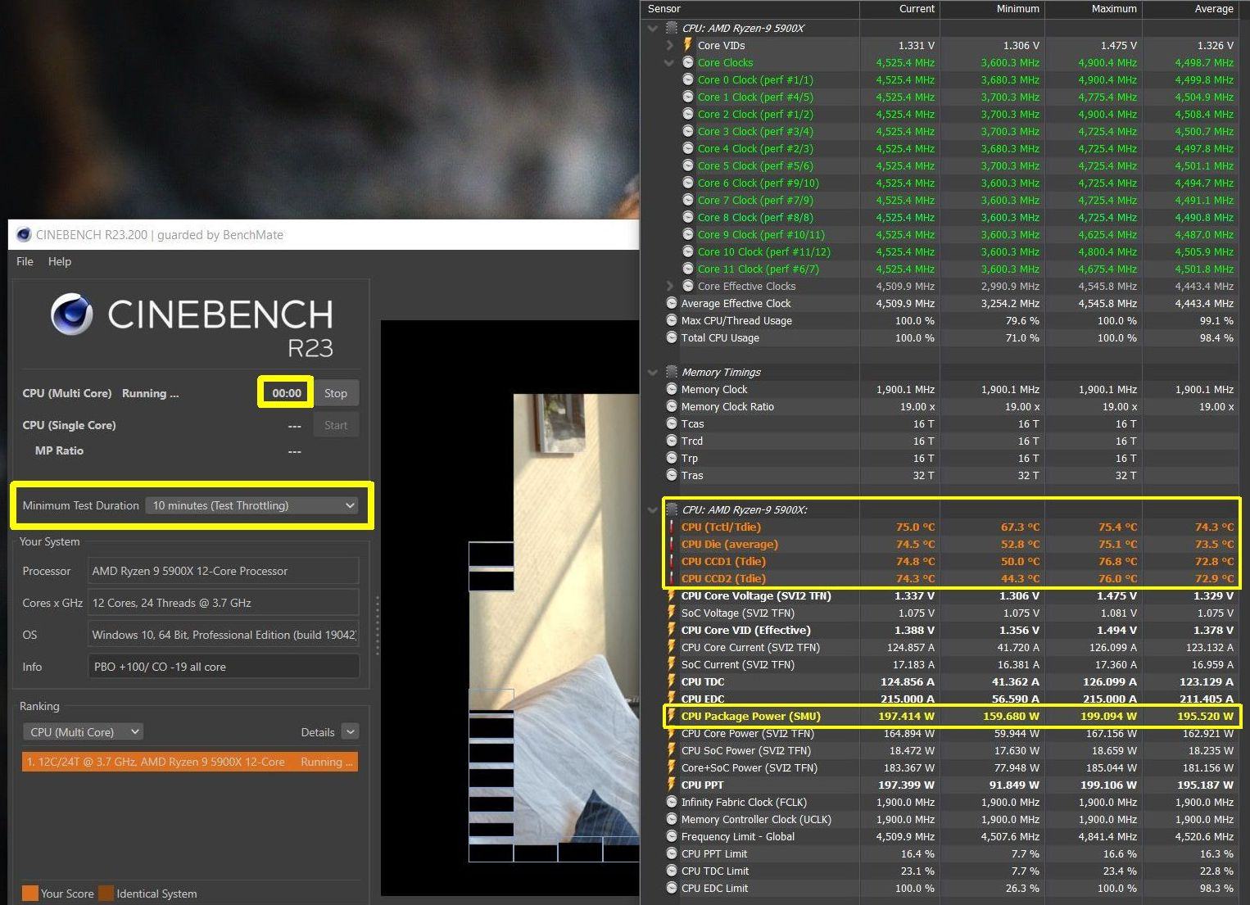The image size is (1250, 905).
Task: Select the Memory Clock Ratio row
Action: coord(951,406)
